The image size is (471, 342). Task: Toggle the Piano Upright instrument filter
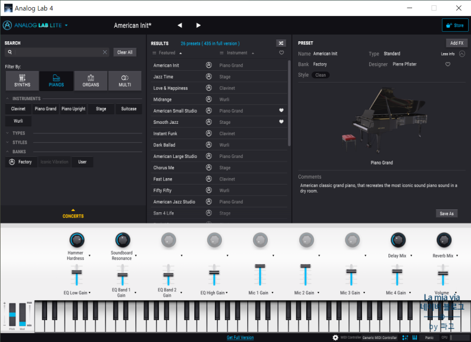[x=73, y=109]
